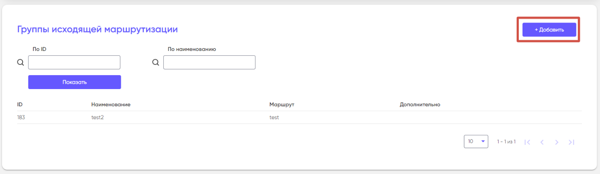Viewport: 600px width, 174px height.
Task: Jump to the last page of results
Action: coord(571,142)
